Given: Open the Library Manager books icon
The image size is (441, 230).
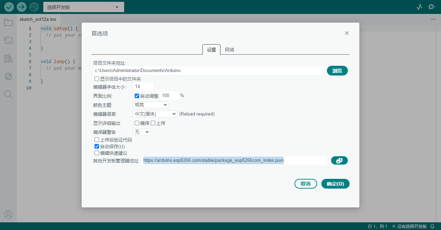Looking at the screenshot, I should (x=8, y=58).
